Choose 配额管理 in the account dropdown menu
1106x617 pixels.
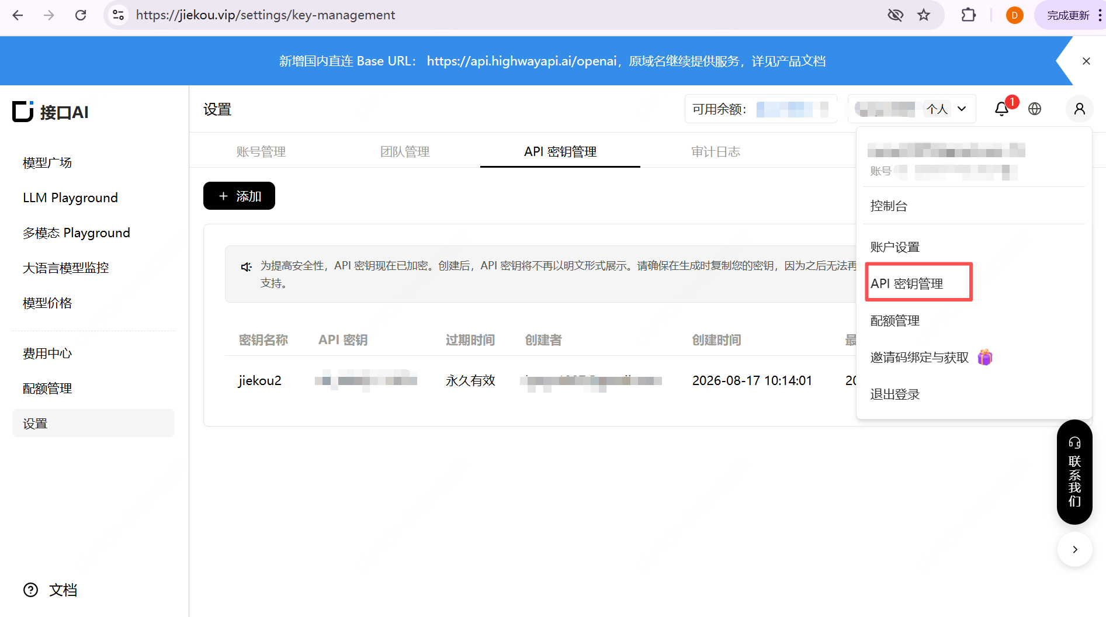tap(895, 321)
